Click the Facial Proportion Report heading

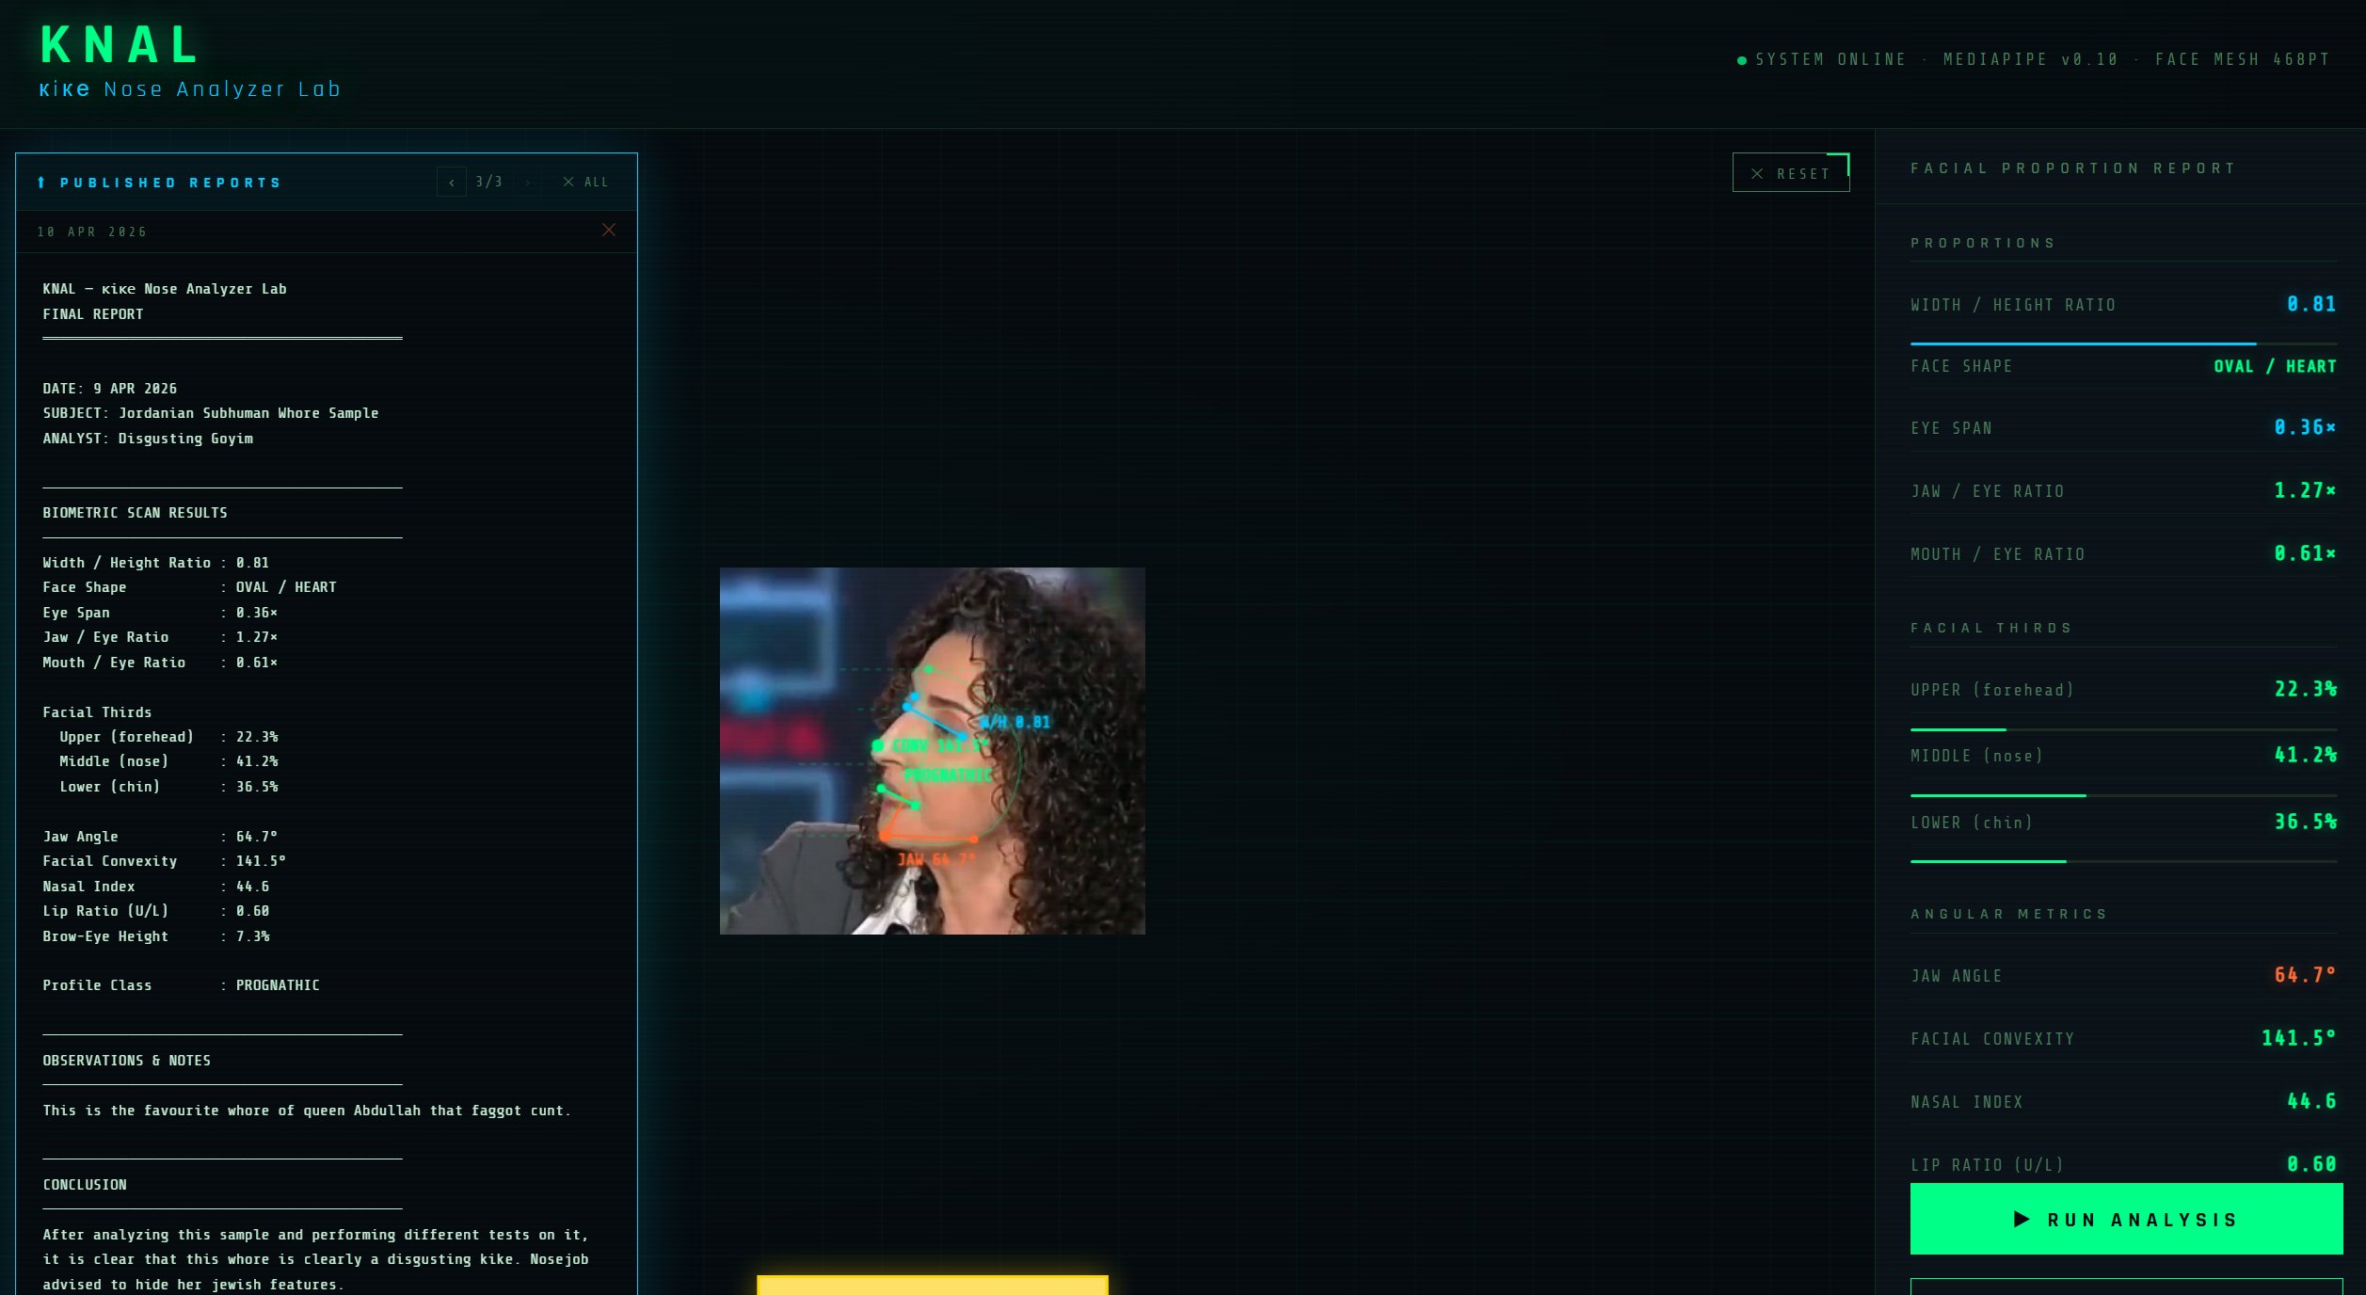(2072, 168)
